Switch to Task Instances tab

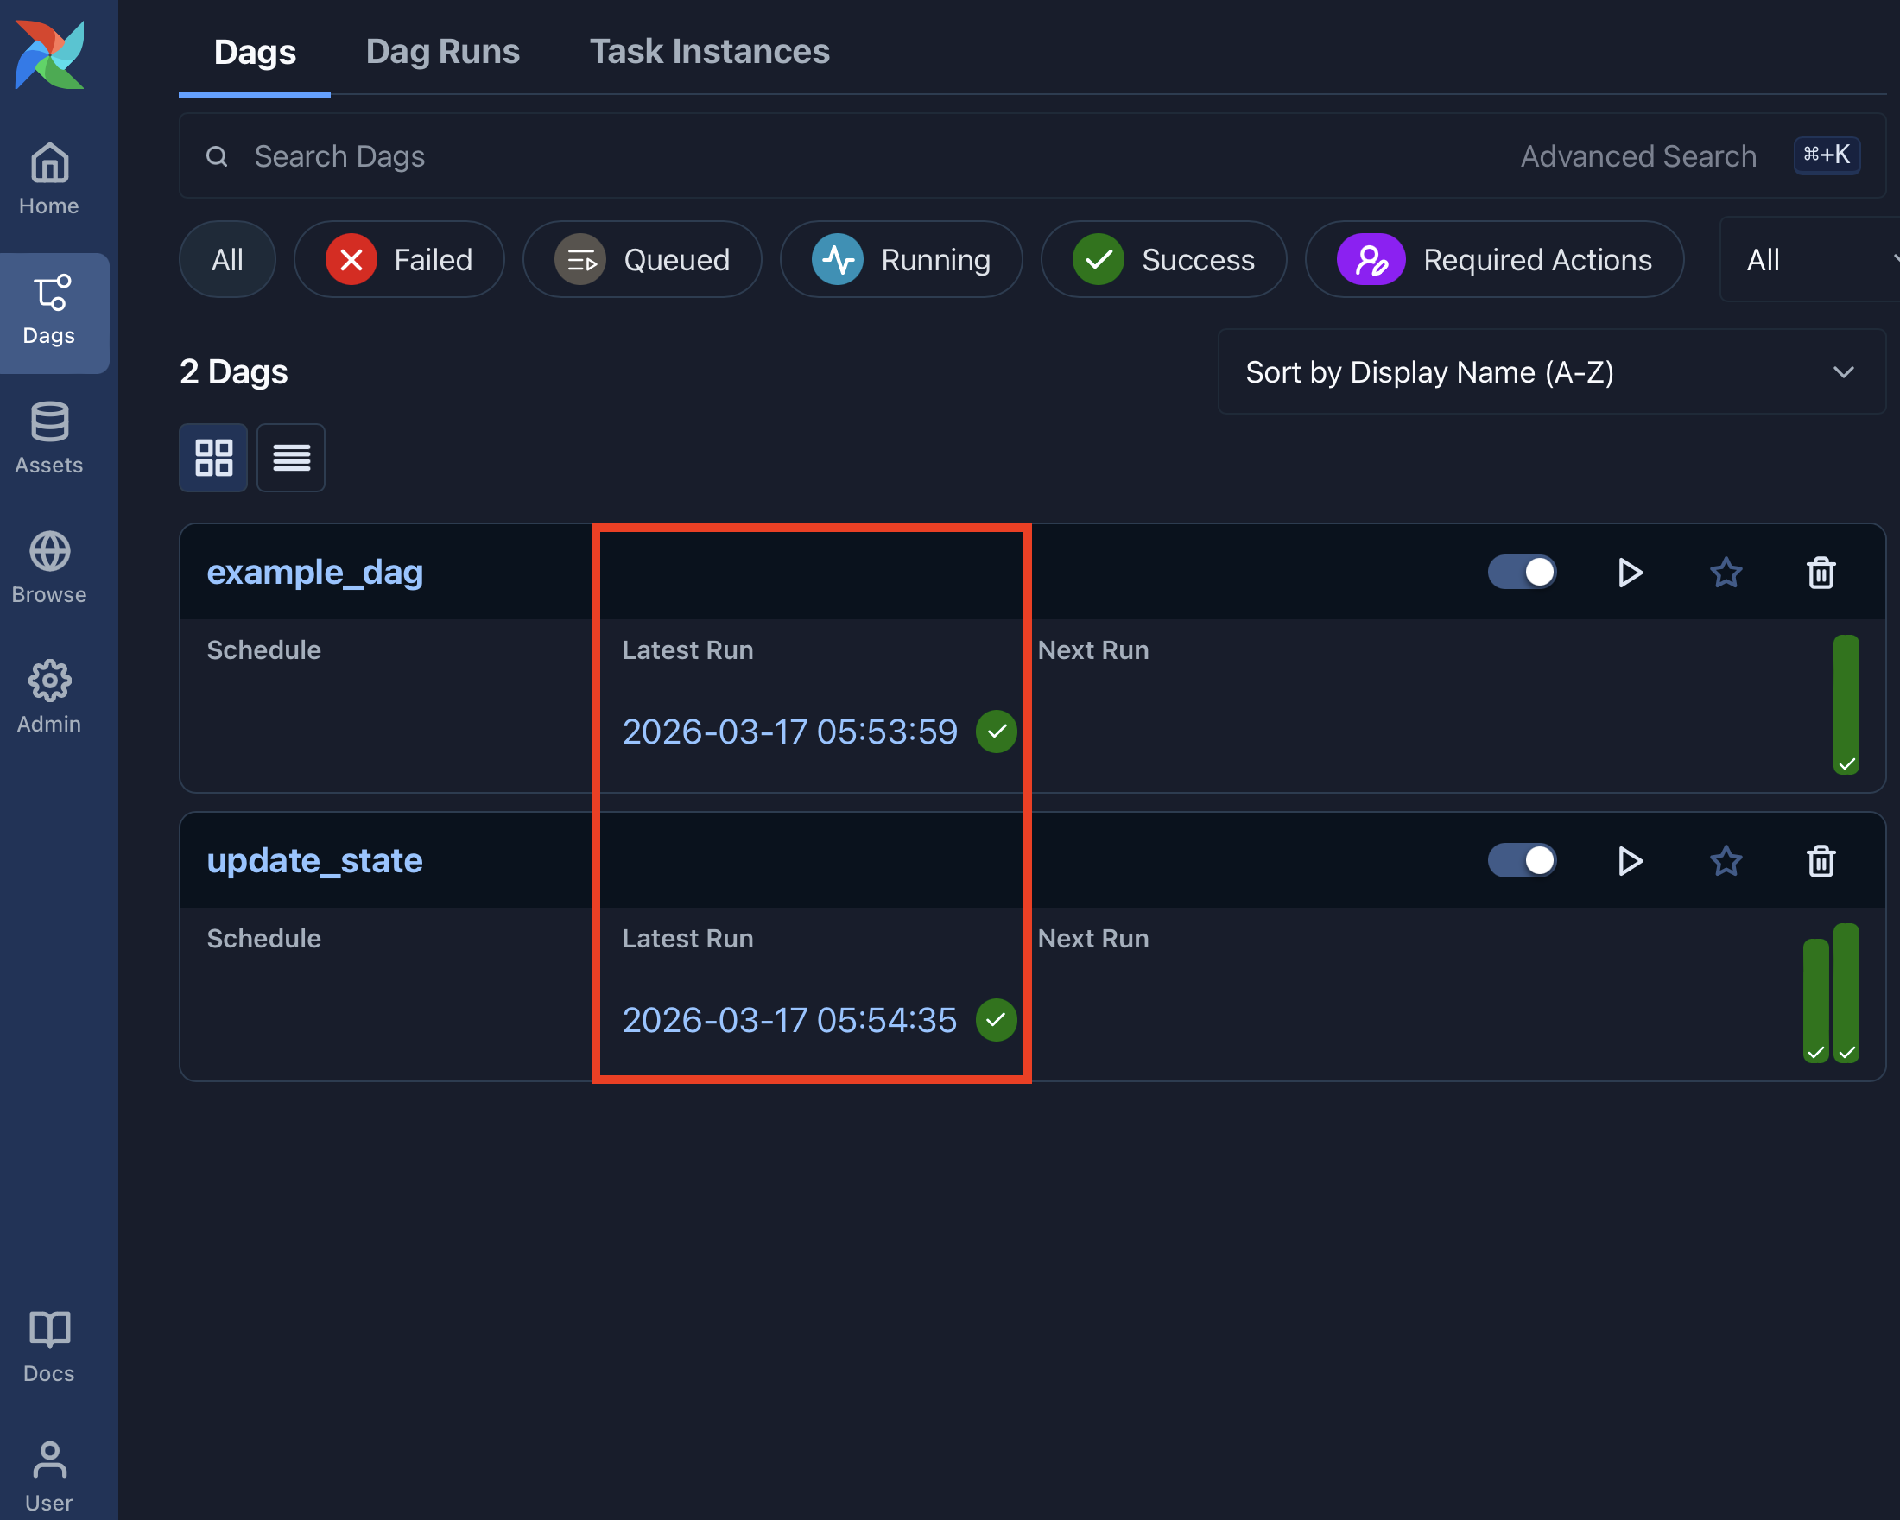coord(709,51)
